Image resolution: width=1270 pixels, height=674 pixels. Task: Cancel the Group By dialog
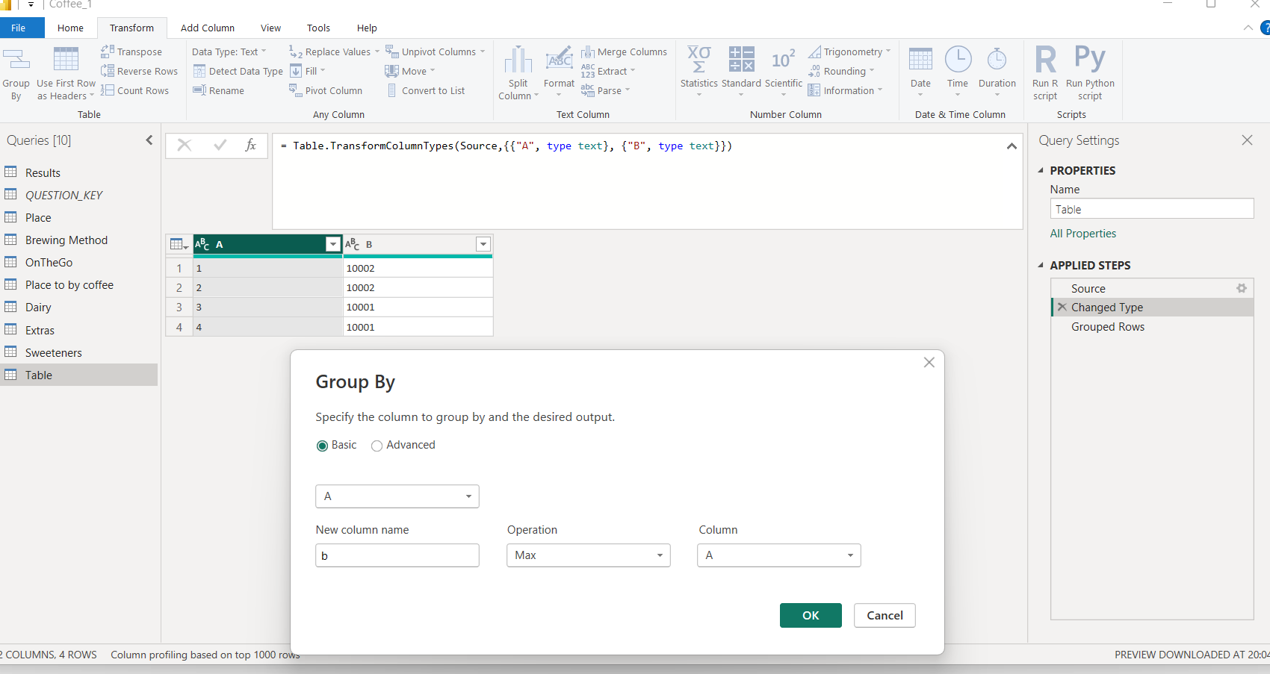[885, 615]
